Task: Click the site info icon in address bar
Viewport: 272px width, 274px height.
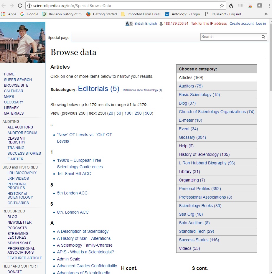Action: [29, 6]
